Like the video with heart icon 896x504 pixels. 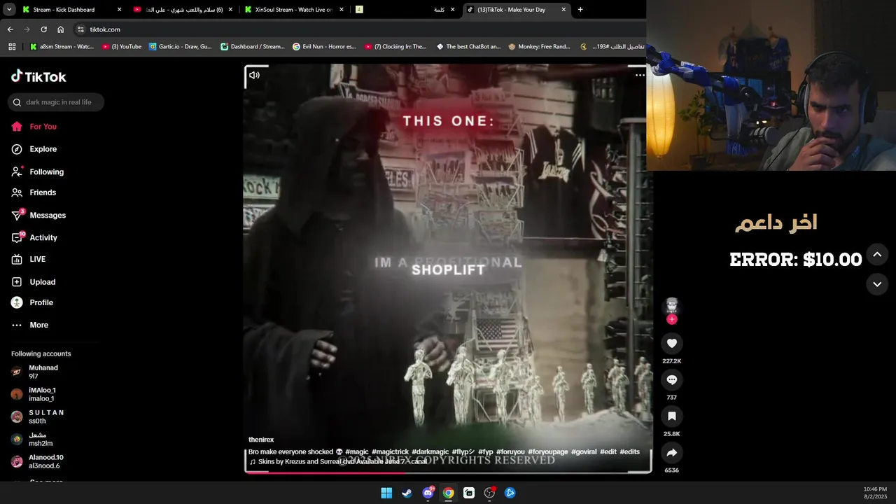pyautogui.click(x=672, y=343)
